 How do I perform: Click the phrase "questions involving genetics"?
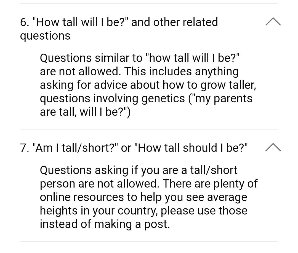tap(112, 98)
